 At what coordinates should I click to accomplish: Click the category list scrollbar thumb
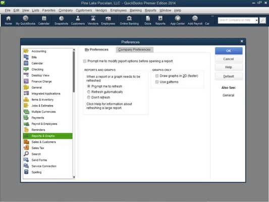[74, 72]
